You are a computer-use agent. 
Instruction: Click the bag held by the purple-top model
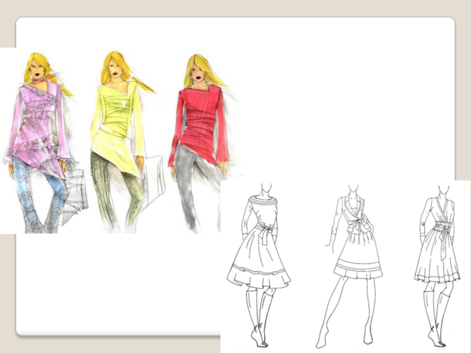coord(75,187)
